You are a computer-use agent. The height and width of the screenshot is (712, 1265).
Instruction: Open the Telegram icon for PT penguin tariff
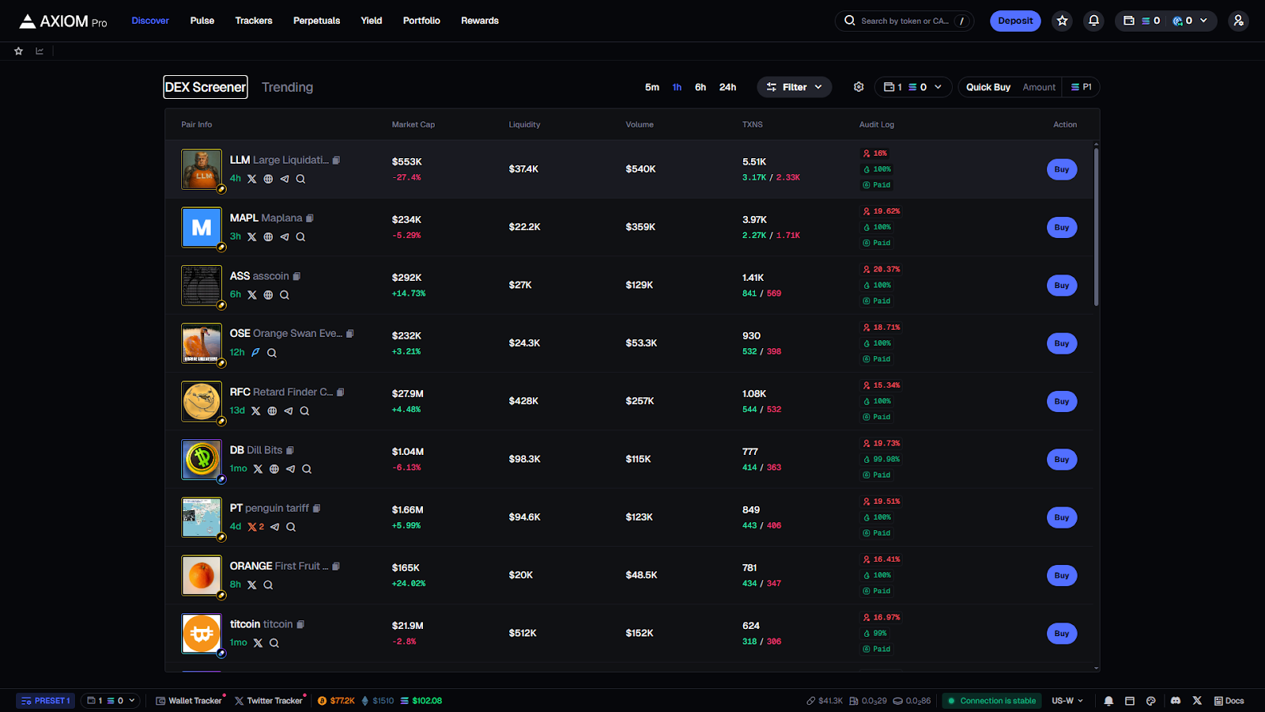click(x=274, y=527)
